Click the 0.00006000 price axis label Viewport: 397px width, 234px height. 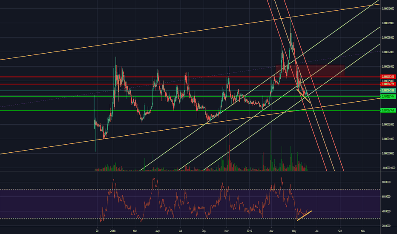click(x=388, y=66)
